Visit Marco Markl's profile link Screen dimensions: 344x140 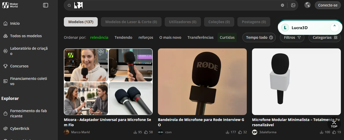tap(80, 132)
